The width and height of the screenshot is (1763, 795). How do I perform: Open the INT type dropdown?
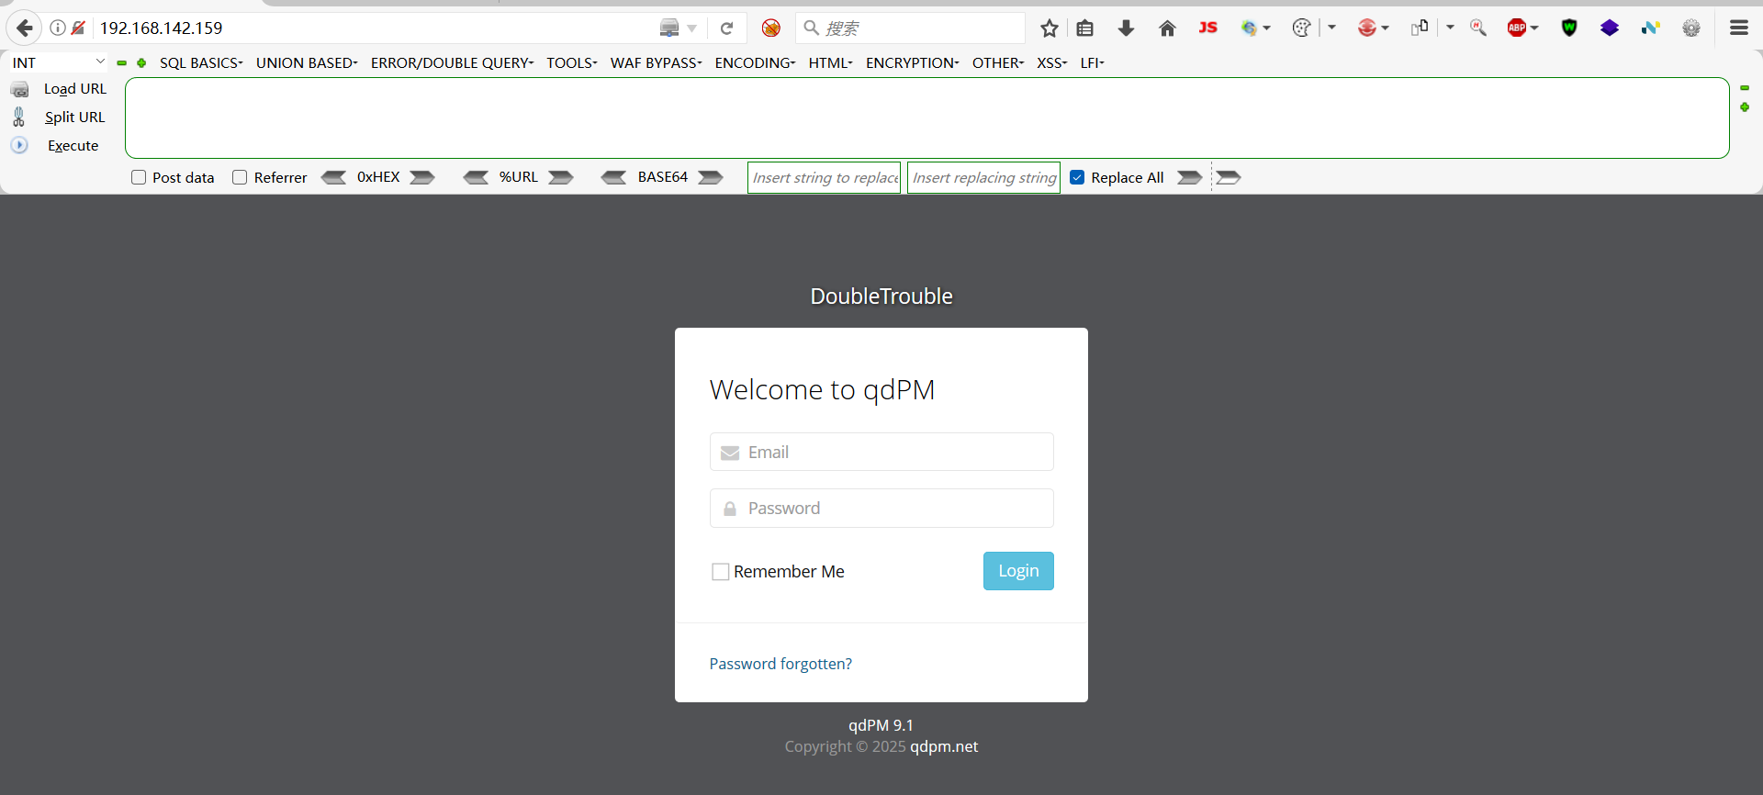pyautogui.click(x=57, y=62)
